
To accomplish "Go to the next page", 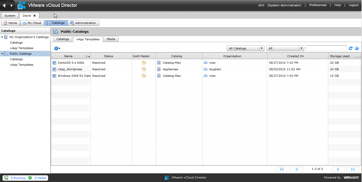I will (x=338, y=169).
